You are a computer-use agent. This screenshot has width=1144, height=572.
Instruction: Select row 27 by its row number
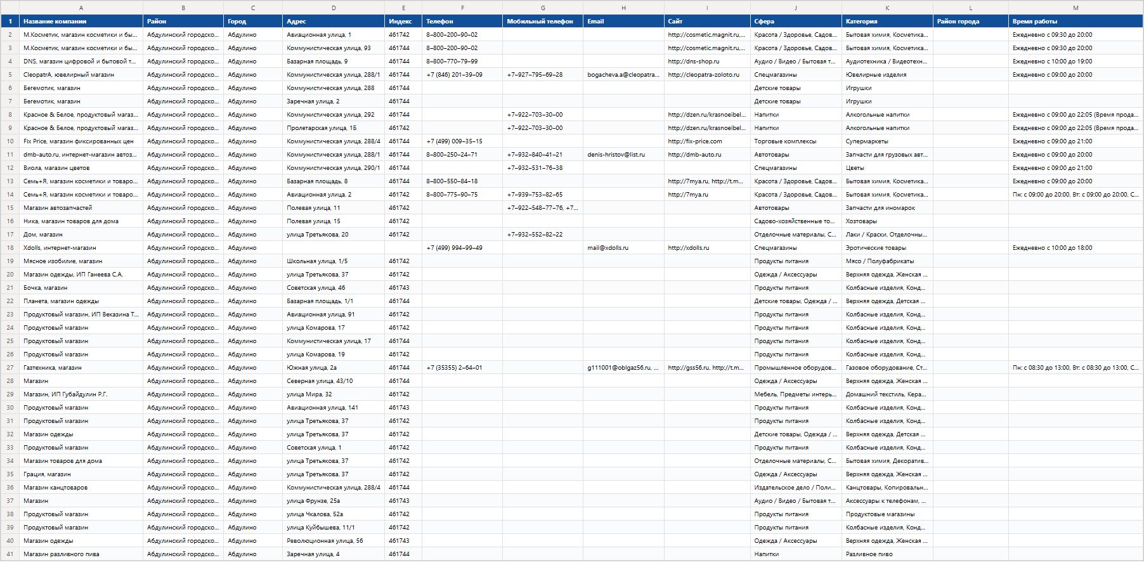point(10,367)
